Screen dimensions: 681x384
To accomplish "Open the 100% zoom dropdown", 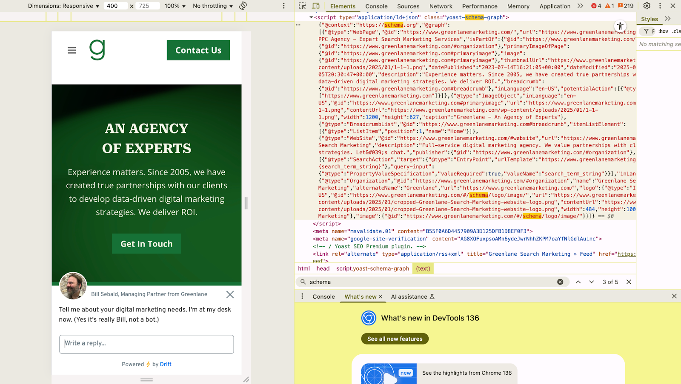I will pyautogui.click(x=175, y=6).
